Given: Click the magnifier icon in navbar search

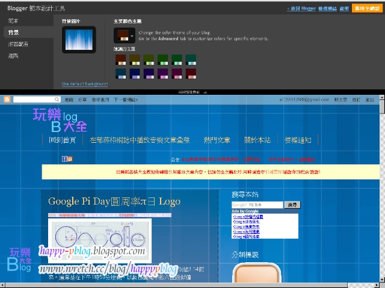Looking at the screenshot, I should tap(57, 100).
